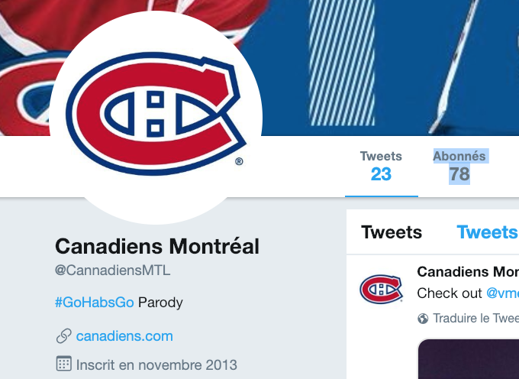Click the Check out tweet text
This screenshot has width=519, height=379.
pos(450,293)
